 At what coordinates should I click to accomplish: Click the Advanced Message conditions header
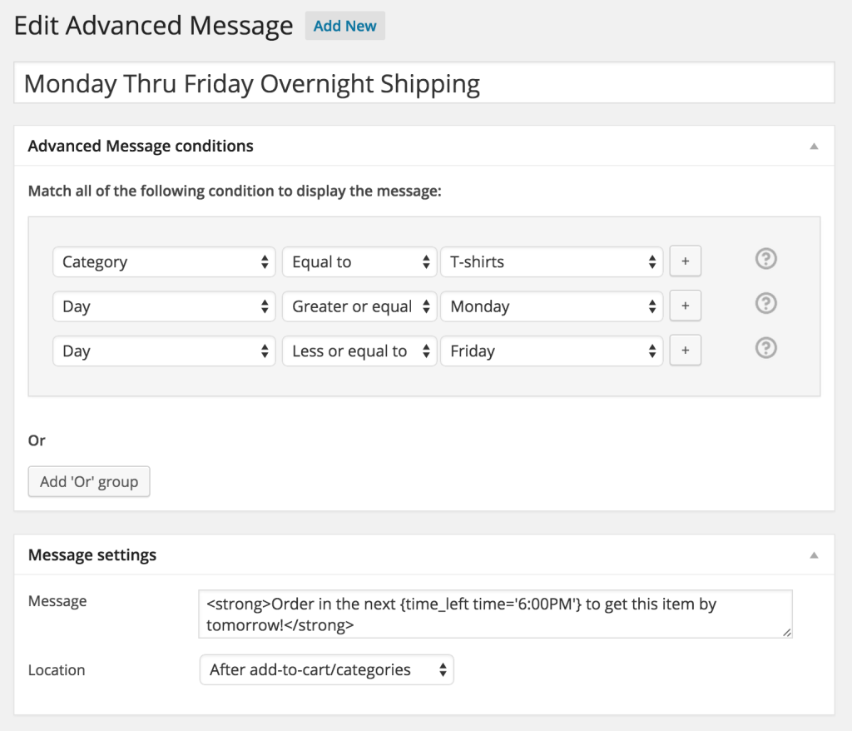pyautogui.click(x=140, y=146)
